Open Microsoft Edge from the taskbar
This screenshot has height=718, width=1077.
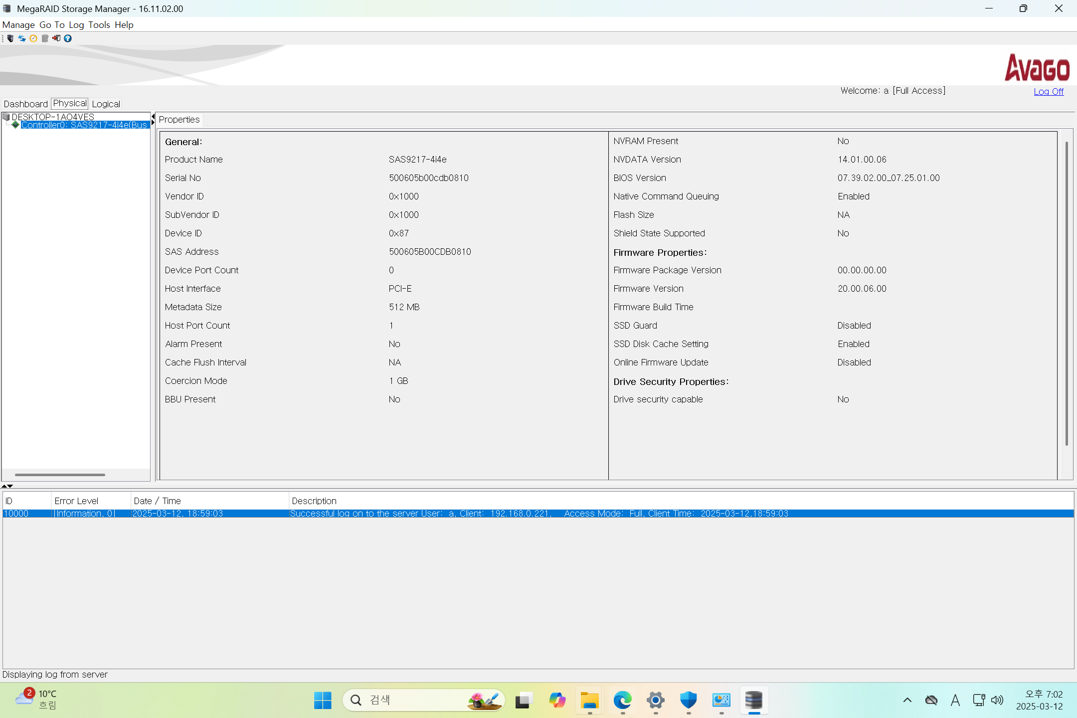[622, 701]
